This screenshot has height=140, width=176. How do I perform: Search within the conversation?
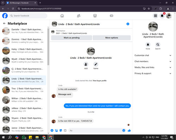tap(158, 44)
